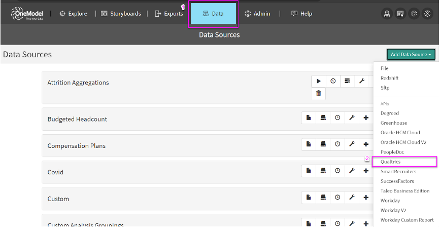Click the Custom source name

tap(58, 199)
